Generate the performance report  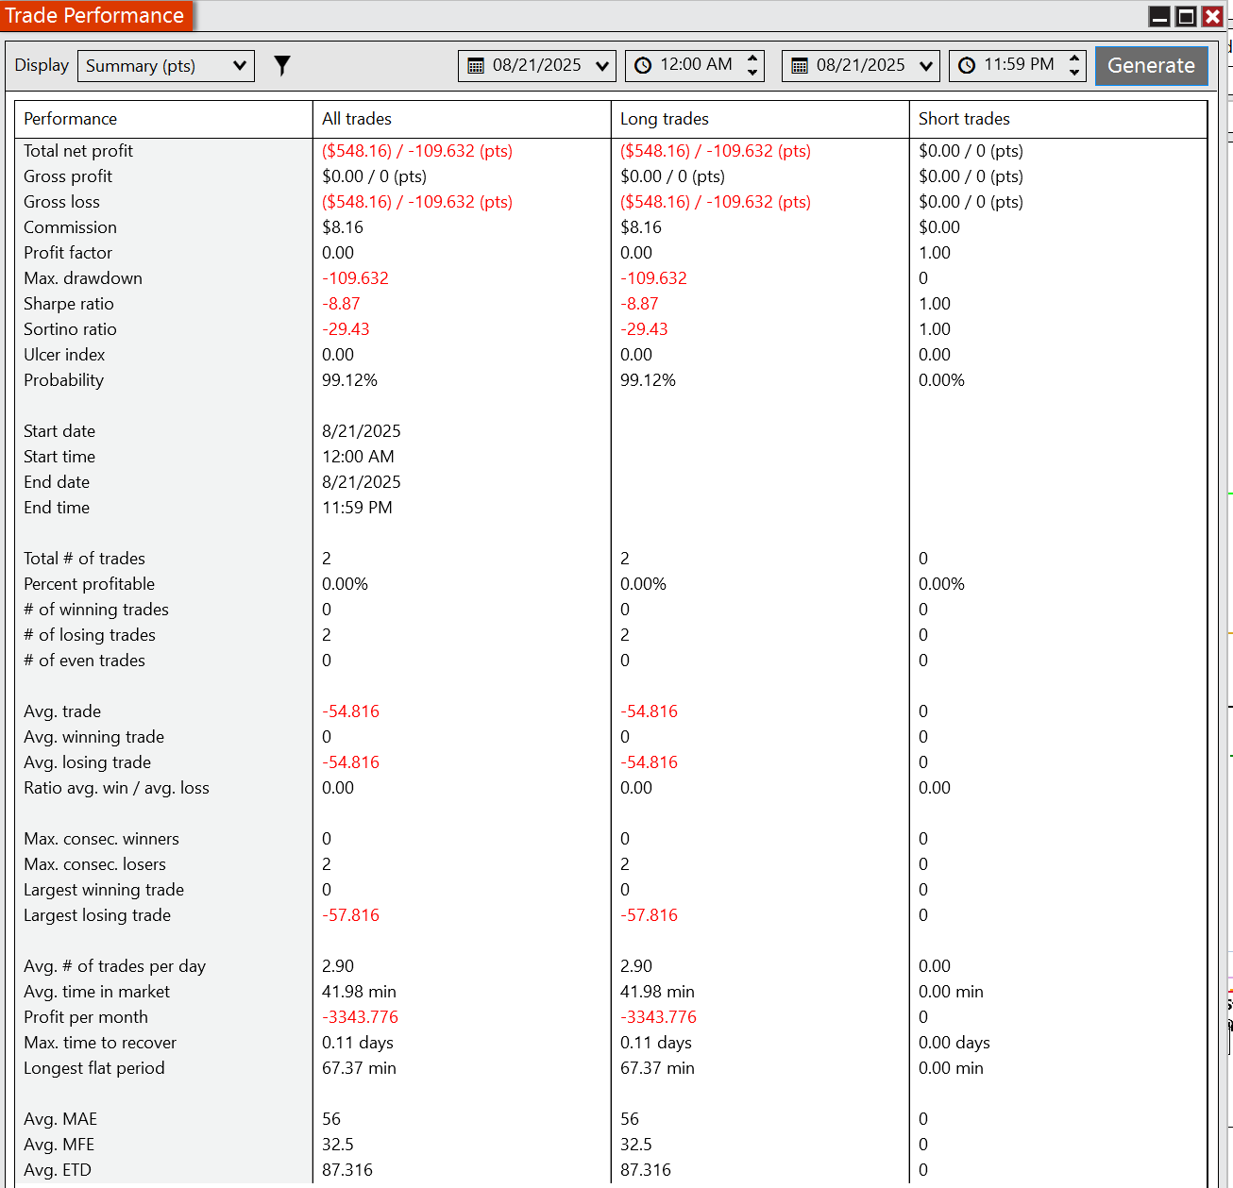click(1151, 65)
